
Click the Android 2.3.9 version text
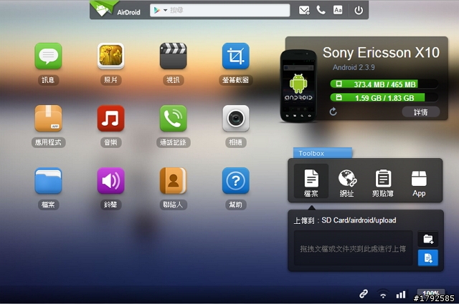pos(354,67)
